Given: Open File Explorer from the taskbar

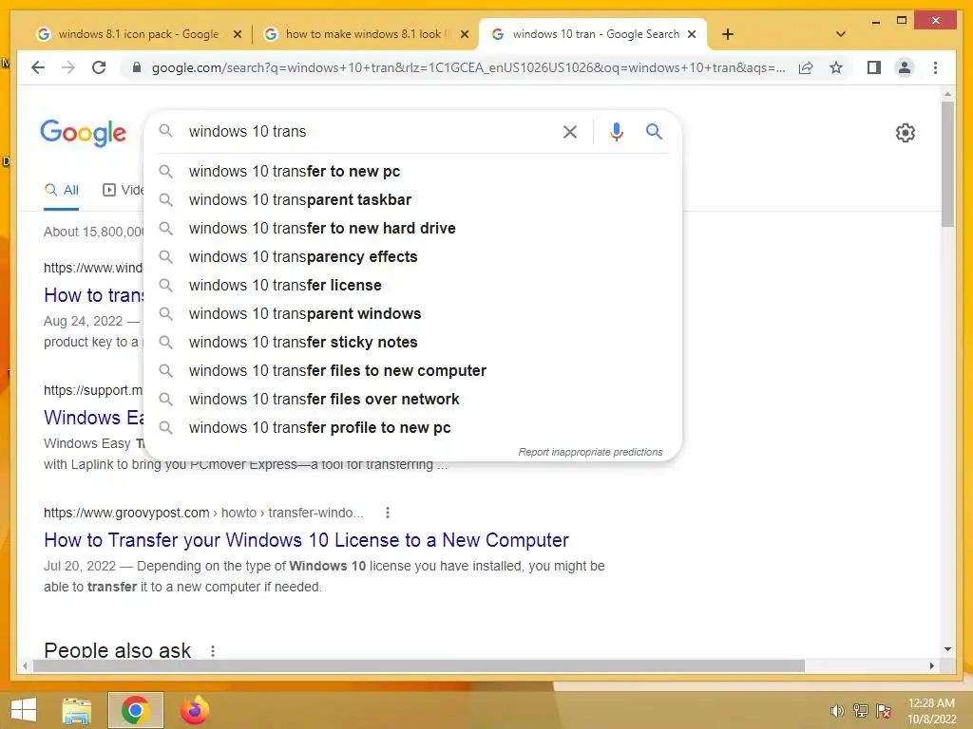Looking at the screenshot, I should pos(77,710).
